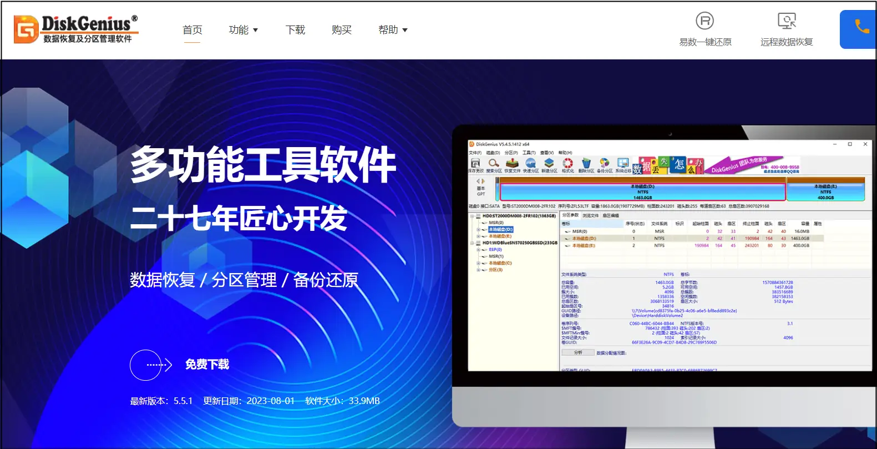
Task: Minimize the DiskGenius window
Action: (x=835, y=144)
